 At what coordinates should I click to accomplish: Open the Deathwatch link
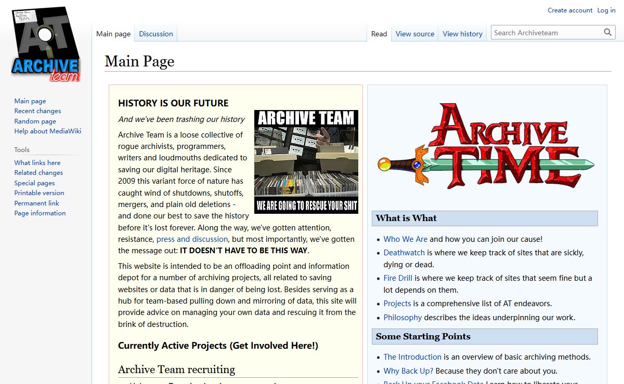[404, 253]
